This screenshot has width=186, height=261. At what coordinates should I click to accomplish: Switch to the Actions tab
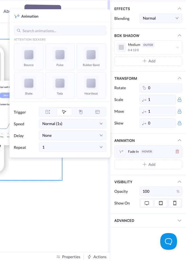coord(97,257)
